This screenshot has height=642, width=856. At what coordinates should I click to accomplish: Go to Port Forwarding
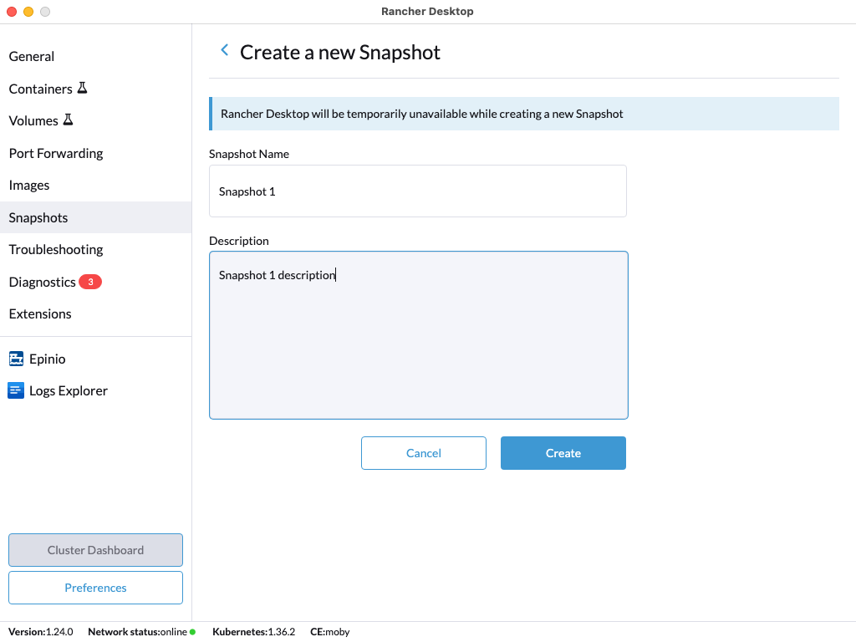95,153
